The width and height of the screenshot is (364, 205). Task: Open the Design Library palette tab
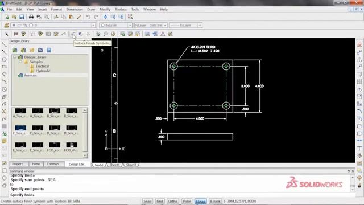coord(77,164)
